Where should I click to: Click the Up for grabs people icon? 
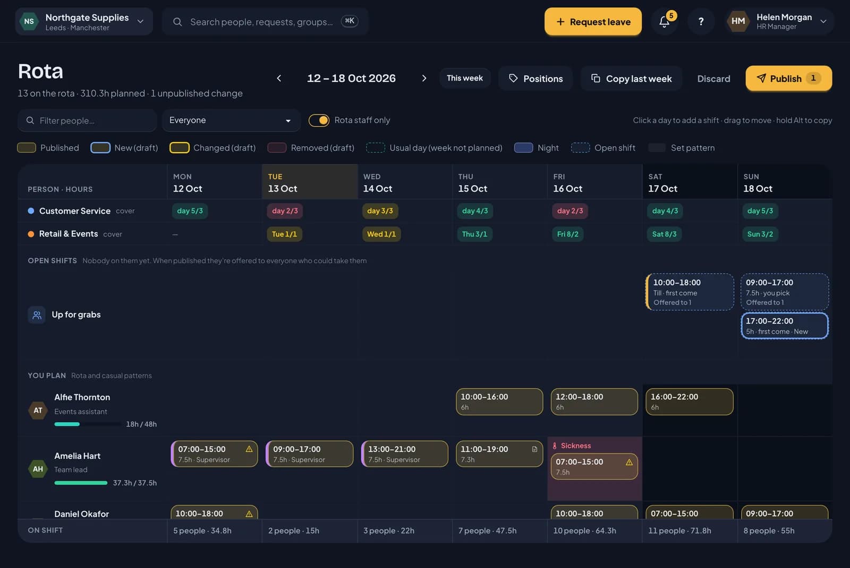[37, 314]
